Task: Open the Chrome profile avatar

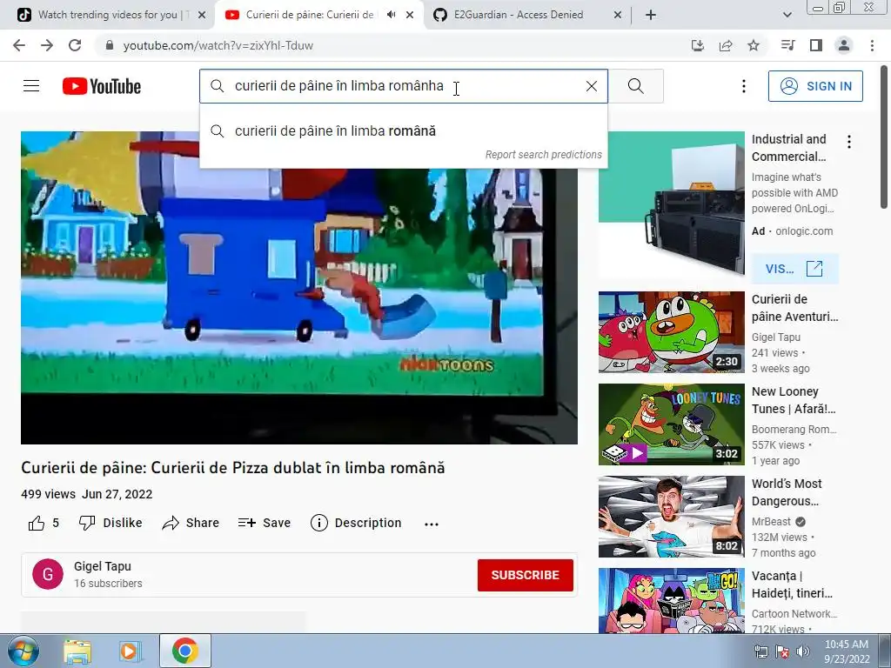Action: click(x=844, y=45)
